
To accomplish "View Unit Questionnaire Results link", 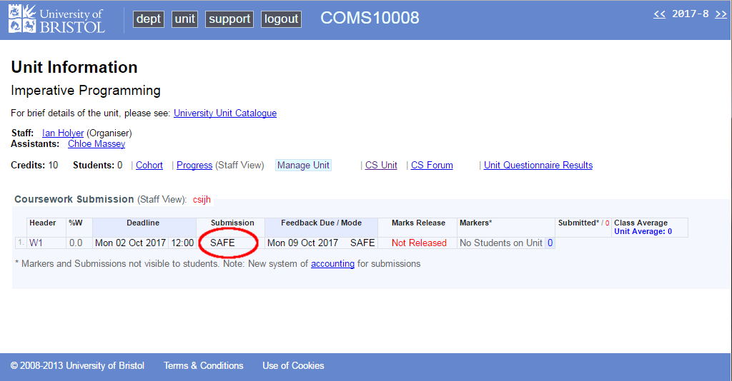I will click(538, 166).
